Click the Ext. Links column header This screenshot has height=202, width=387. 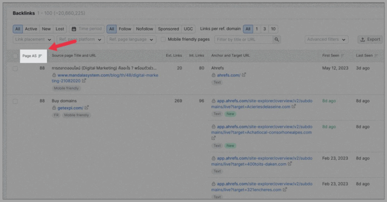[x=174, y=56]
